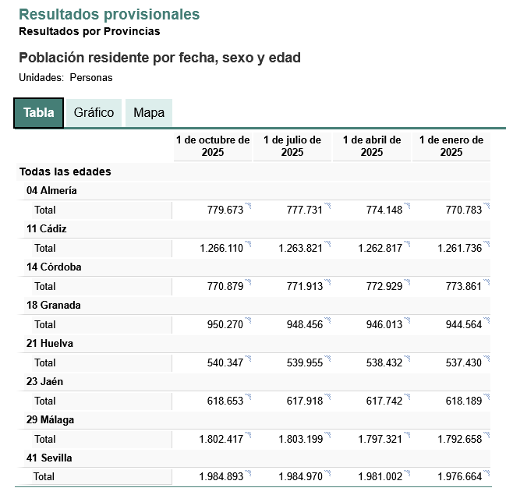Select the Tabla tab
The height and width of the screenshot is (495, 506).
38,112
